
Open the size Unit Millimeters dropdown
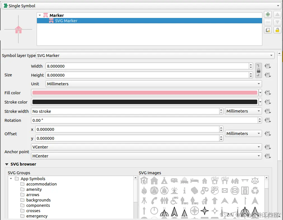154,84
